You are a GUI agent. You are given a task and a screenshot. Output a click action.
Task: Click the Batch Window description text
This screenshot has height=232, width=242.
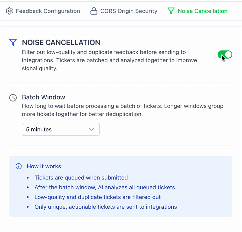(x=123, y=110)
